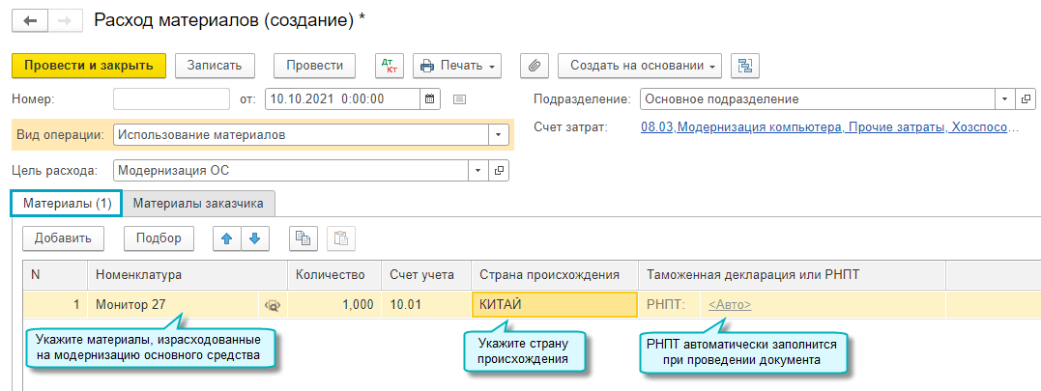The height and width of the screenshot is (391, 1041).
Task: Click the Дт/Кт postings icon
Action: coord(390,66)
